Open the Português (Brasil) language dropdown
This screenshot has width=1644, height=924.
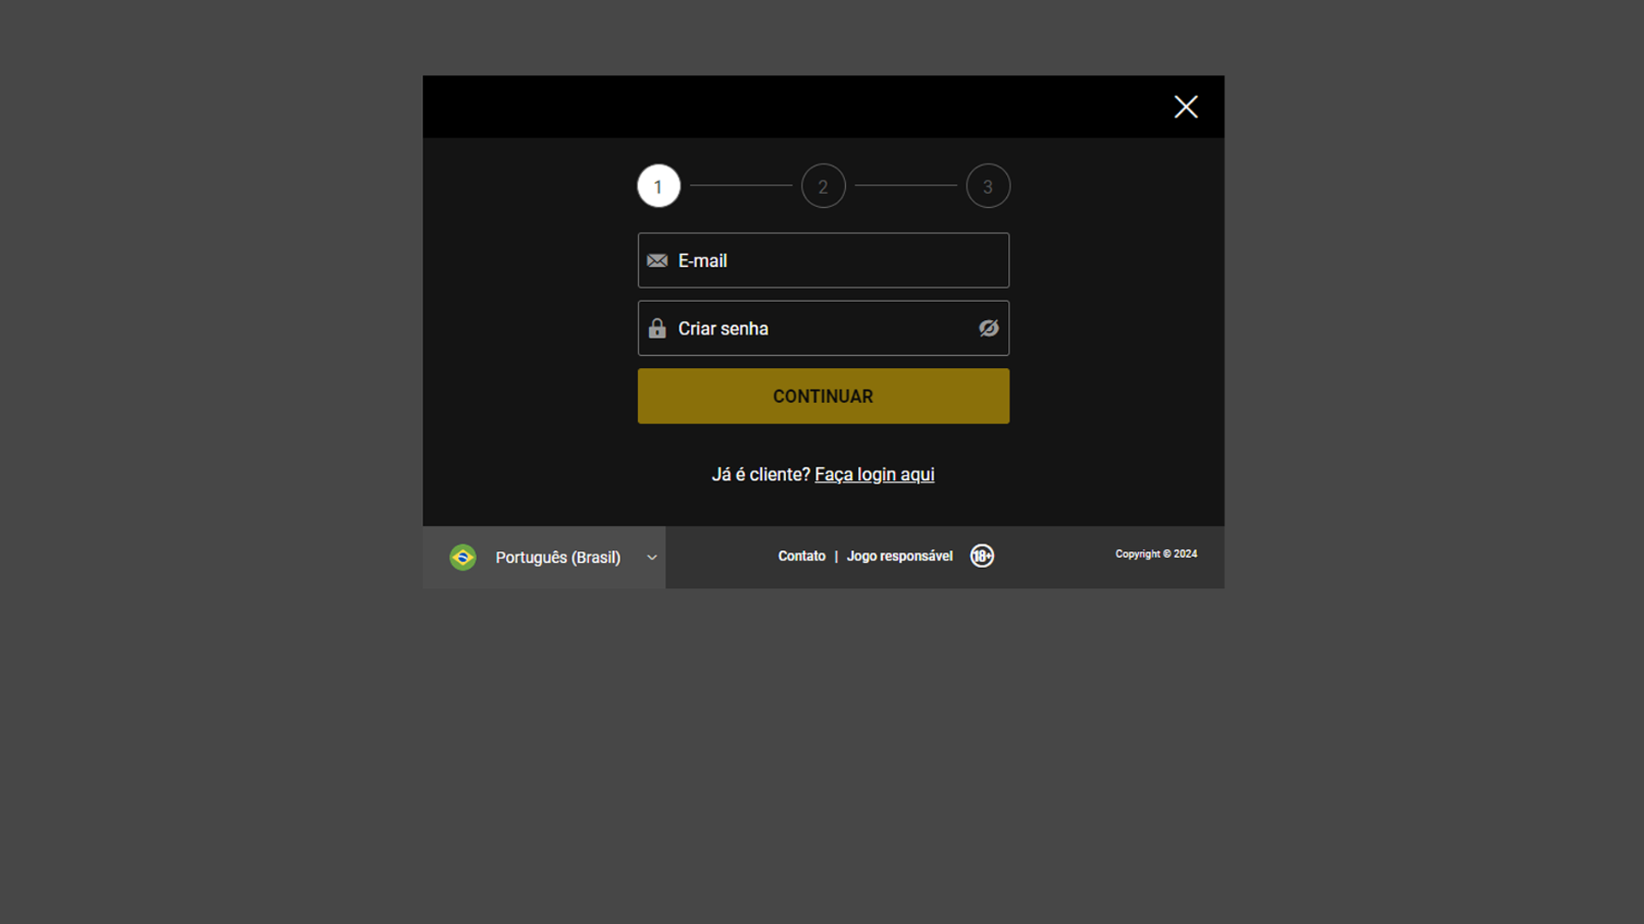point(544,558)
